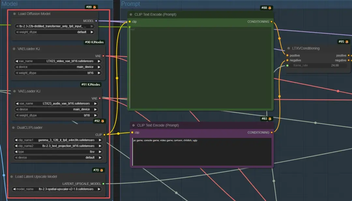Image resolution: width=352 pixels, height=201 pixels.
Task: Open clip_name1 gemma model selector
Action: [x=58, y=140]
